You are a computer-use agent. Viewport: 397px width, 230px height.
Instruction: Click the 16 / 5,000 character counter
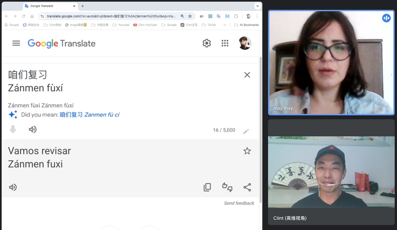(224, 130)
